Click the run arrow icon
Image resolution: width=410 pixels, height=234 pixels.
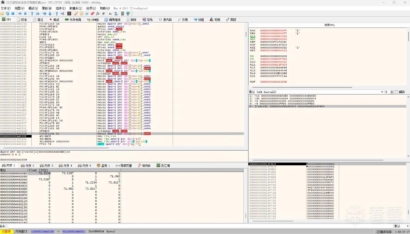click(x=20, y=14)
